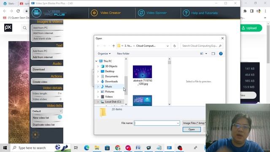
Task: Click the Video Creator gear icon
Action: point(94,13)
